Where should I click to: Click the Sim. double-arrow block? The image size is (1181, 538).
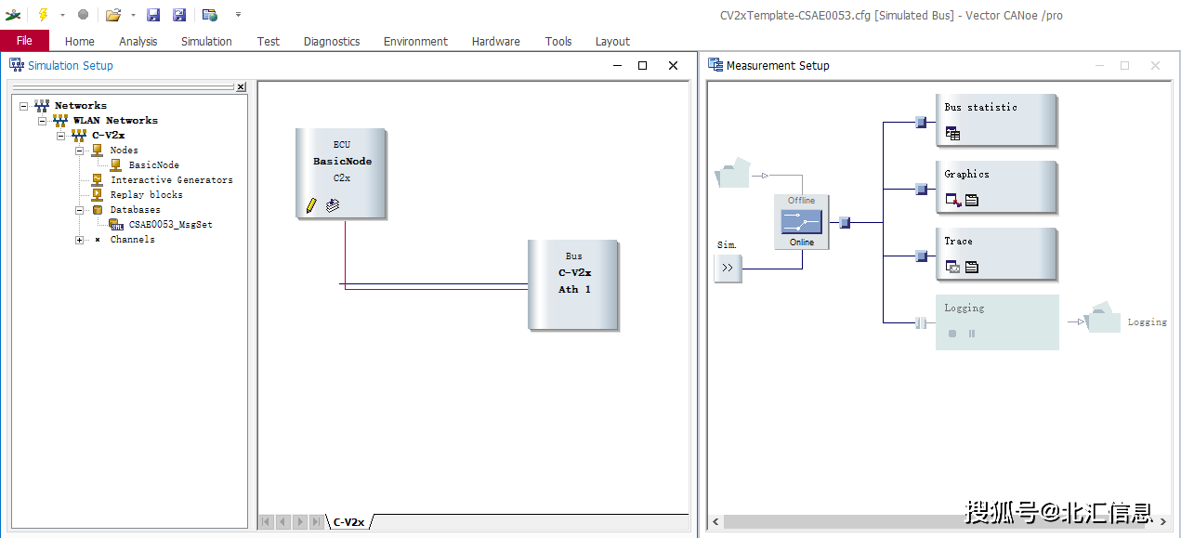728,268
